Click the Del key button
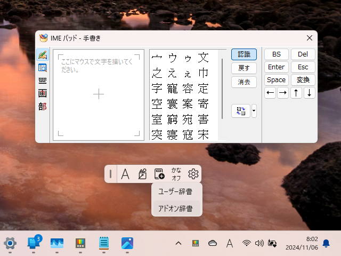This screenshot has width=341, height=256. [x=303, y=54]
